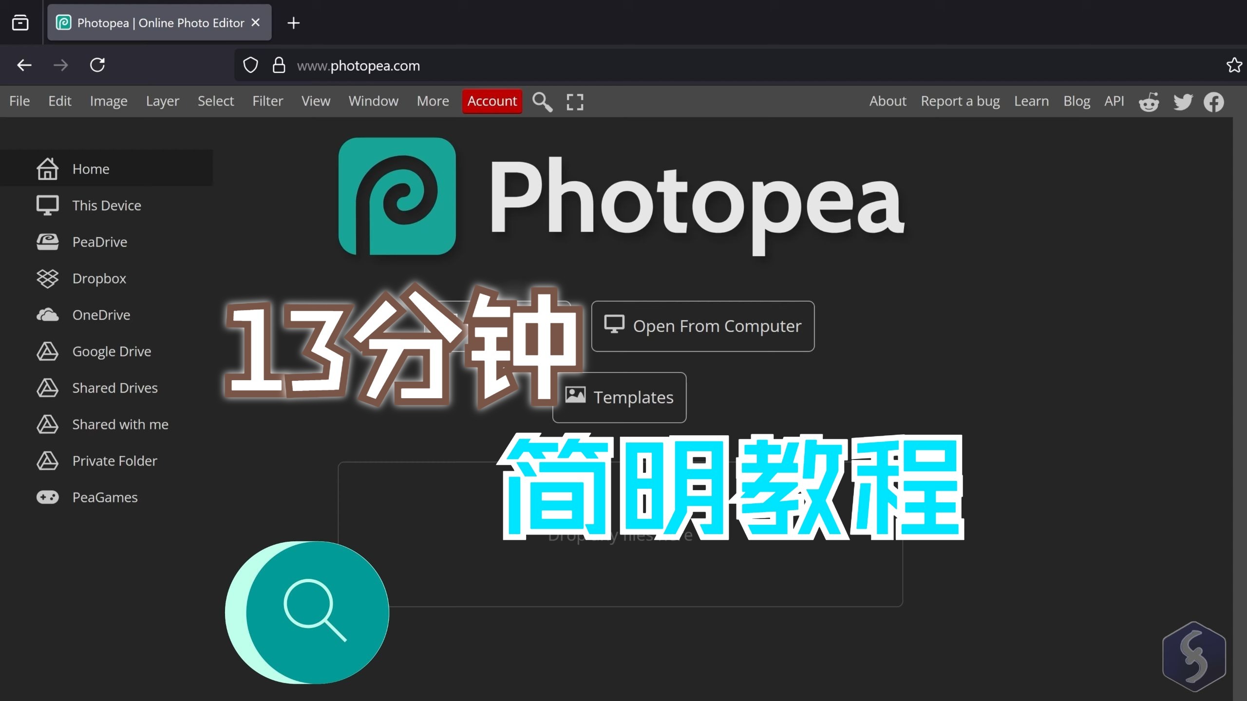The image size is (1247, 701).
Task: Open Dropbox in the sidebar
Action: click(x=106, y=278)
